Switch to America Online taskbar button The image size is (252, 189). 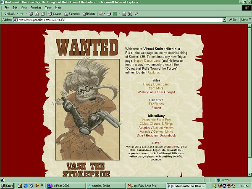click(x=106, y=186)
